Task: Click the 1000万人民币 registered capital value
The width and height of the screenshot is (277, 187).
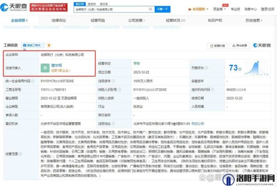Action: (x=143, y=81)
